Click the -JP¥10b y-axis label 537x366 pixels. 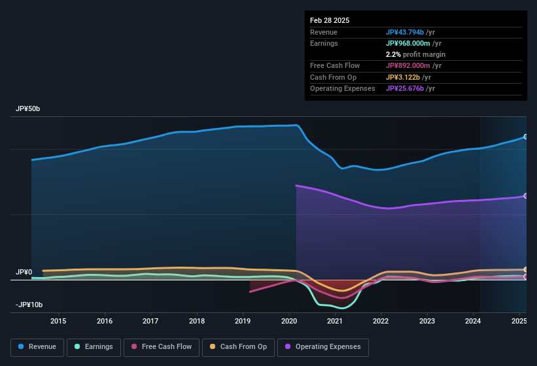(29, 305)
